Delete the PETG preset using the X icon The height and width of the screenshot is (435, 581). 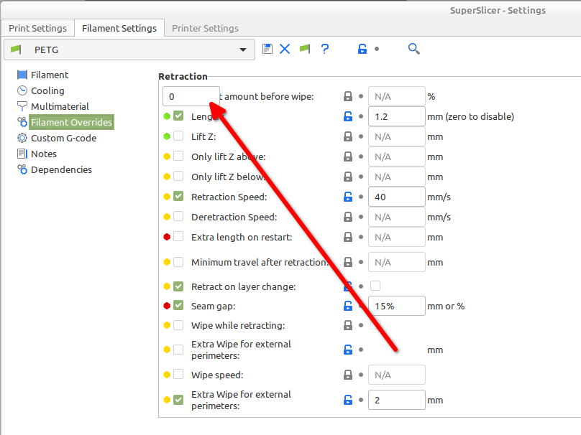tap(285, 48)
